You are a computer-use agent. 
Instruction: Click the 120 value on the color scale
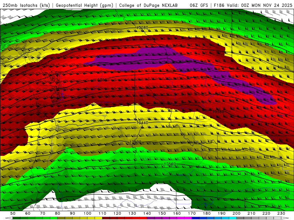117,213
